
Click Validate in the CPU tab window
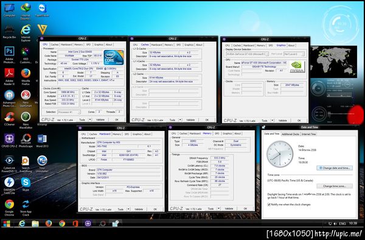[x=100, y=120]
